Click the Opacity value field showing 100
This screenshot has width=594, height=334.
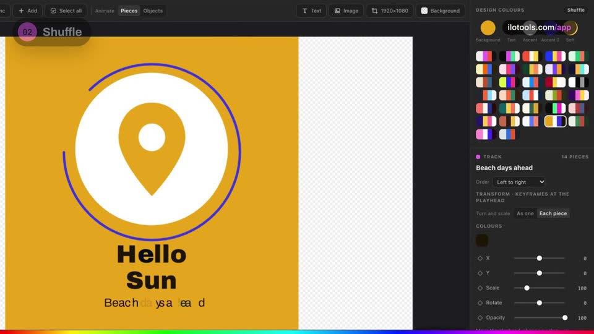click(x=582, y=318)
